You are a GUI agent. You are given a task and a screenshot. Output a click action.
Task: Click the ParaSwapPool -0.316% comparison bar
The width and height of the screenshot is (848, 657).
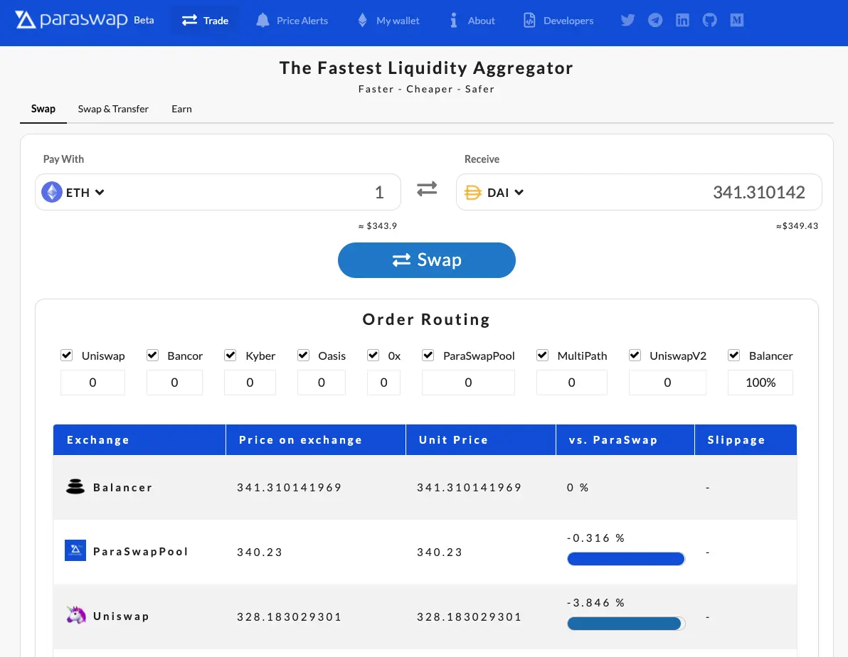coord(626,559)
